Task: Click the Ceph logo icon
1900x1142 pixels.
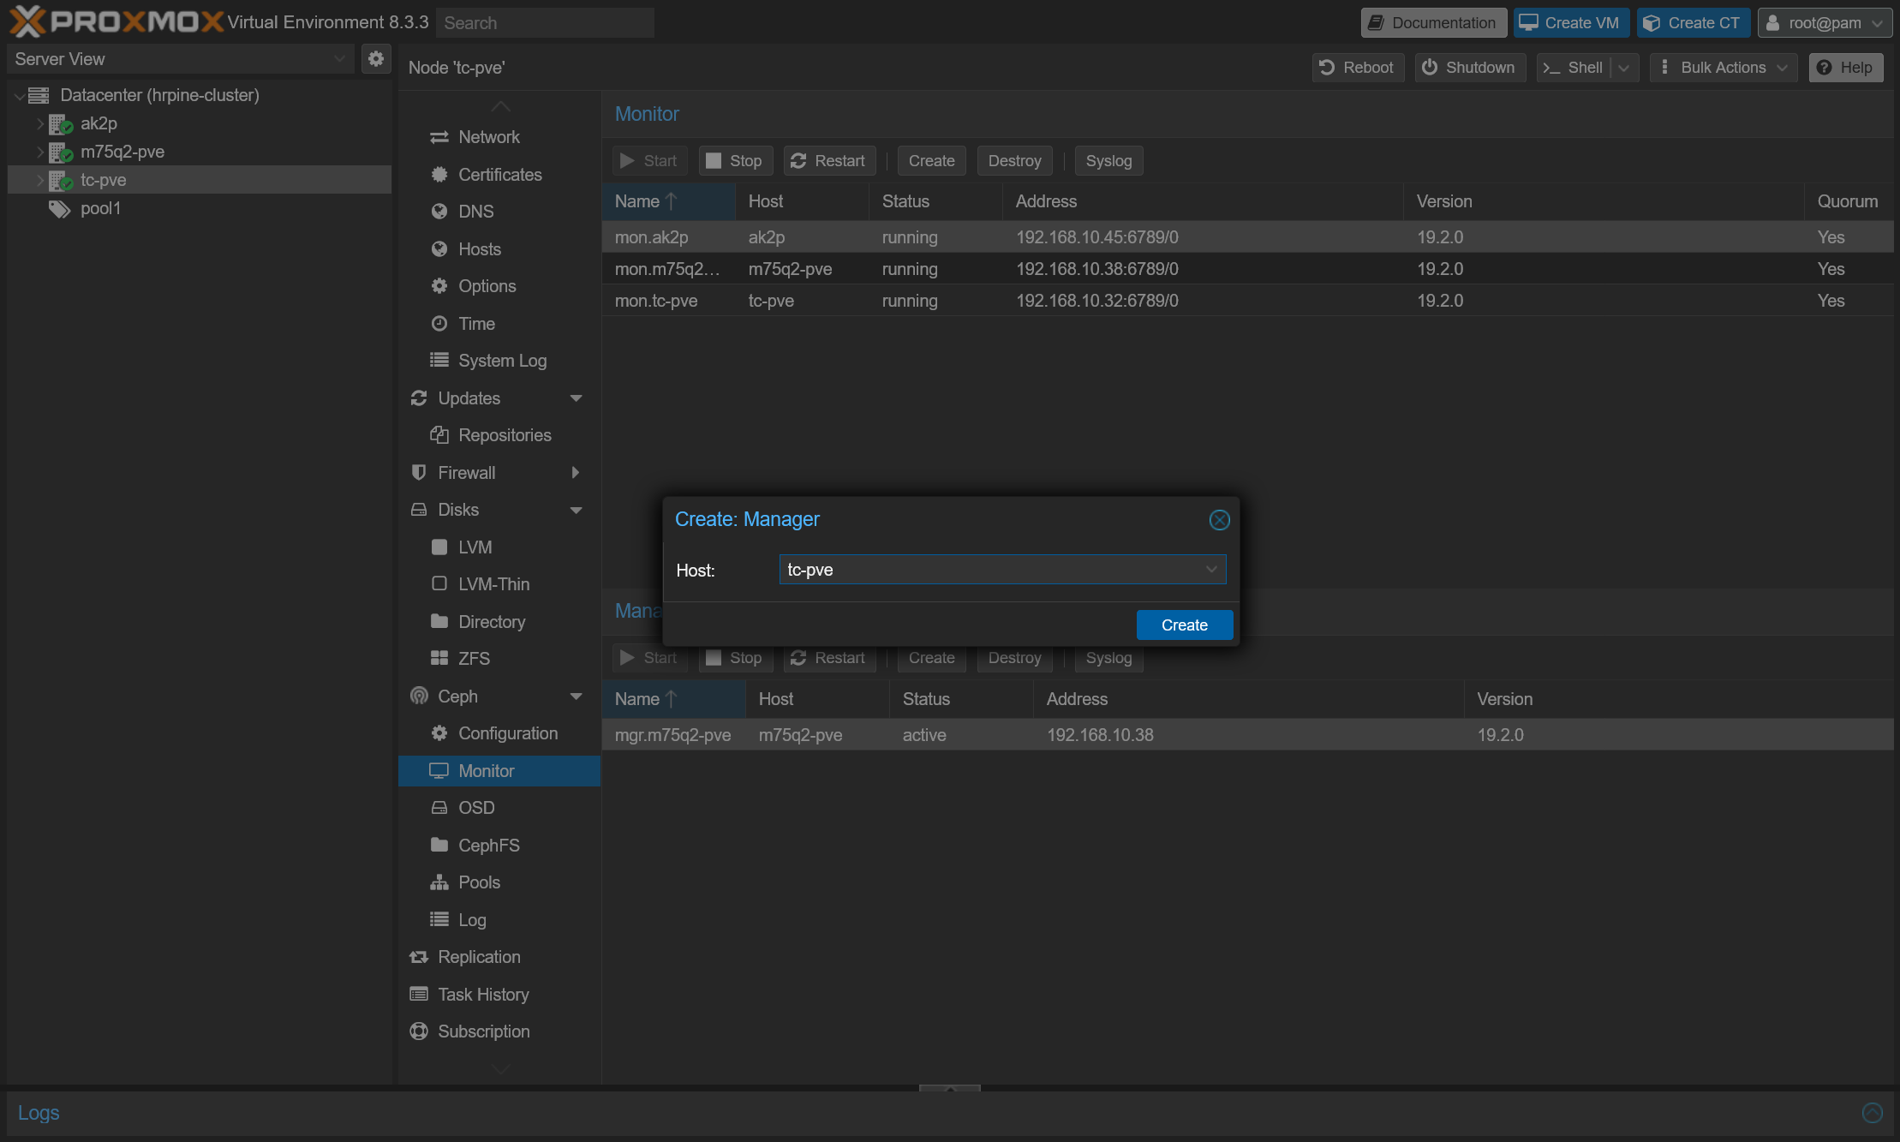Action: (419, 696)
